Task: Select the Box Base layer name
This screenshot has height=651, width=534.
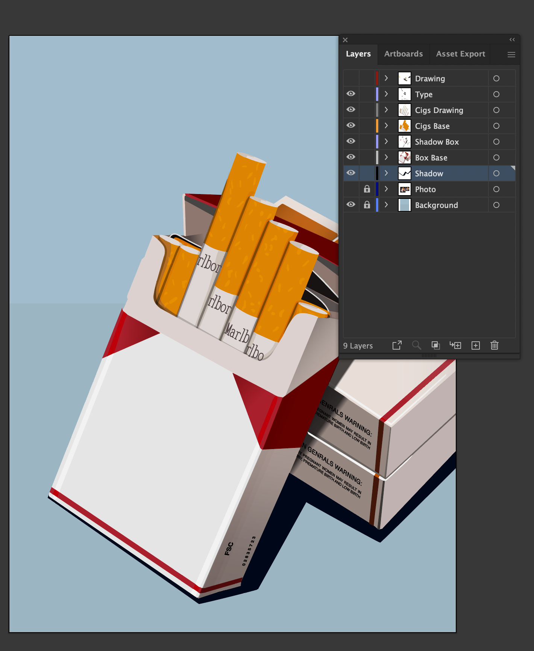Action: point(431,158)
